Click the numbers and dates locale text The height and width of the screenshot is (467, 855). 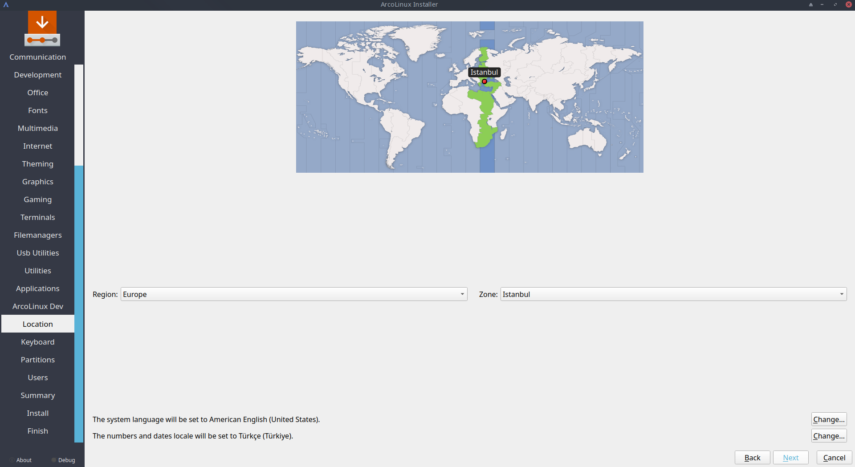pos(193,436)
